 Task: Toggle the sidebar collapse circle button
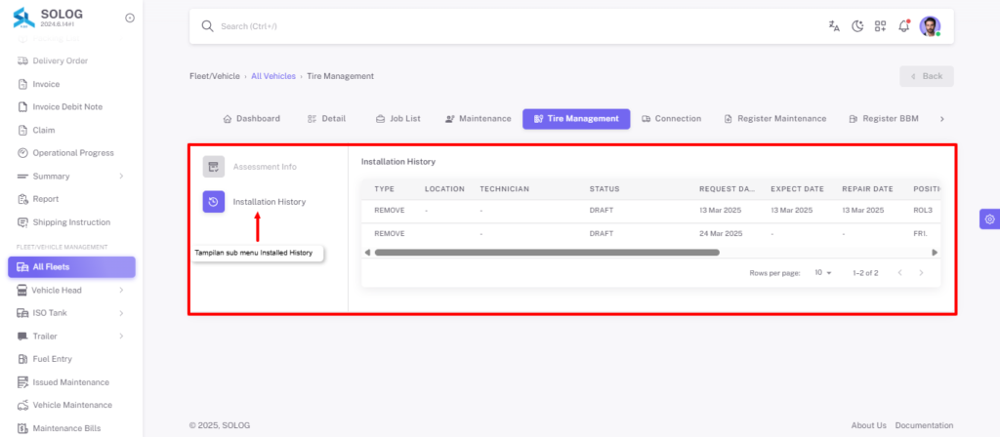click(x=130, y=18)
